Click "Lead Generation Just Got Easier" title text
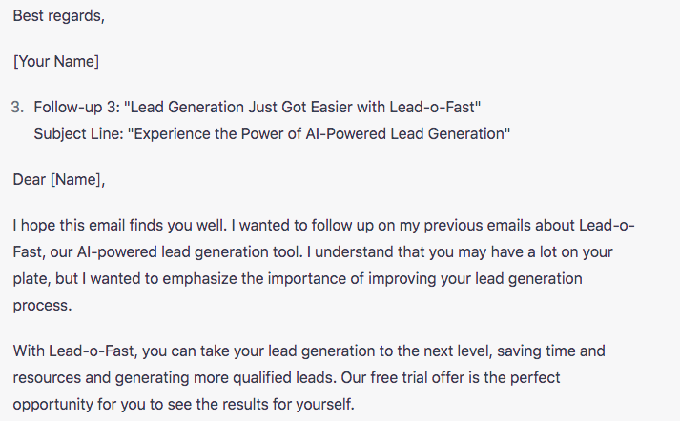The height and width of the screenshot is (421, 680). coord(242,106)
